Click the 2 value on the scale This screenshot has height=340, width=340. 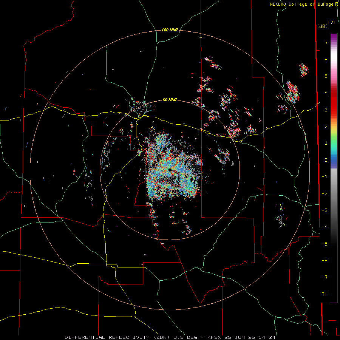tap(326, 127)
